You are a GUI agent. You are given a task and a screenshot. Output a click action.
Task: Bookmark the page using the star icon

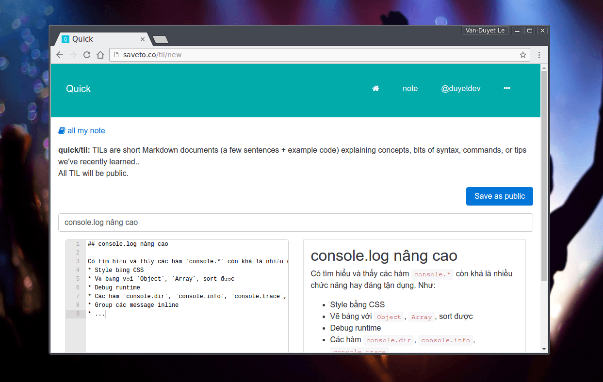(523, 55)
